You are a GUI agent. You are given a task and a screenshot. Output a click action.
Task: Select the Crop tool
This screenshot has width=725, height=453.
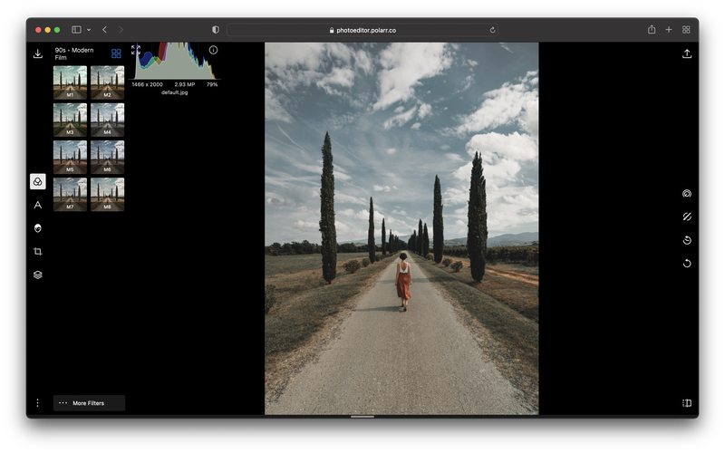pos(38,252)
